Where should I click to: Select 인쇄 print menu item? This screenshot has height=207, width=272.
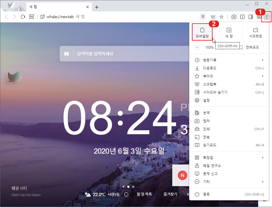[229, 129]
